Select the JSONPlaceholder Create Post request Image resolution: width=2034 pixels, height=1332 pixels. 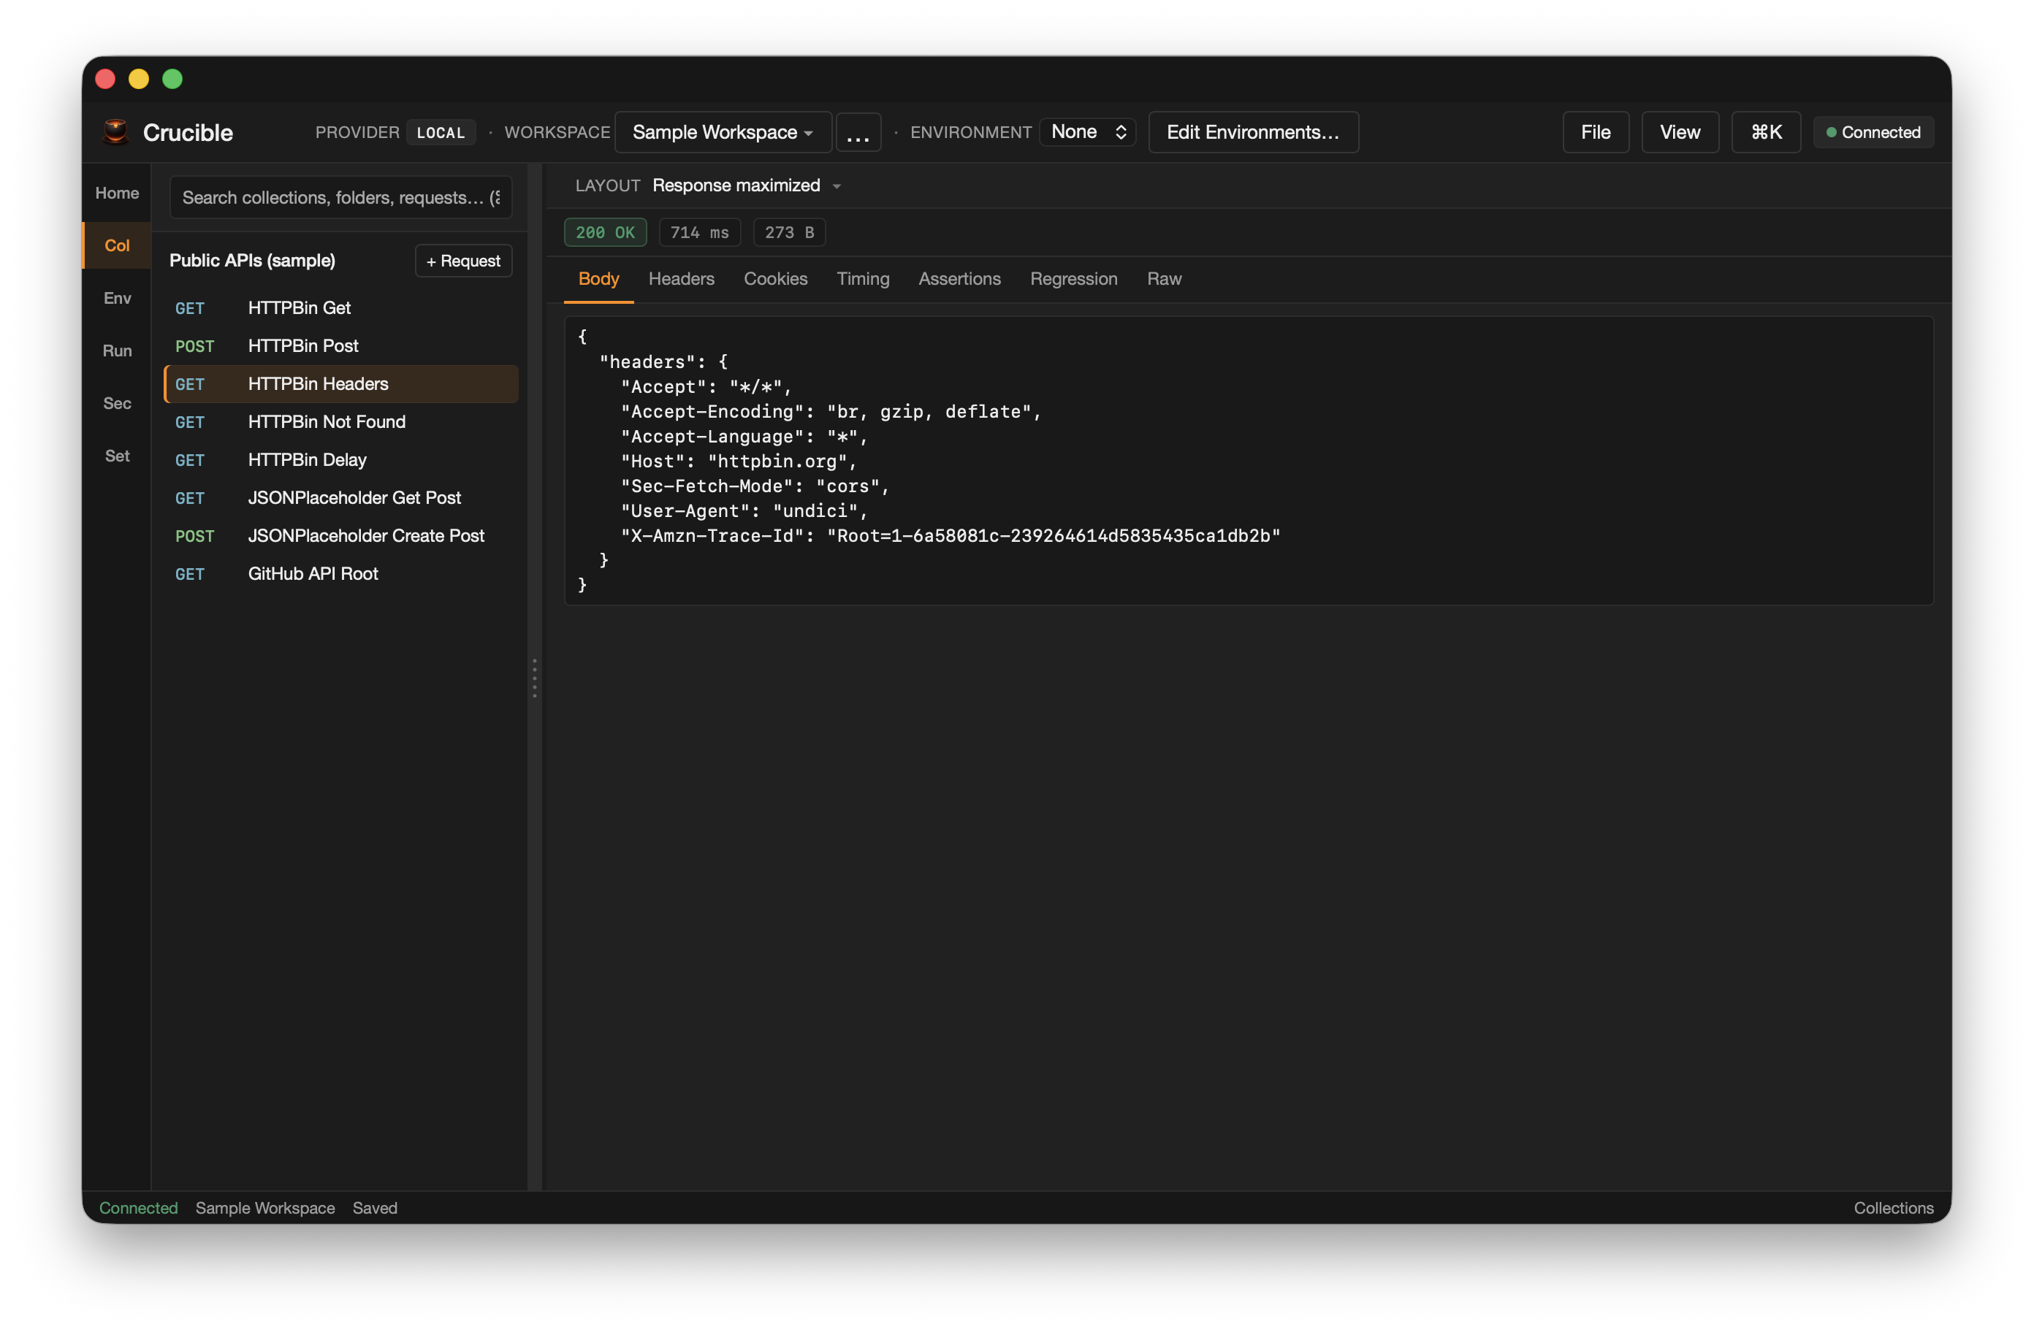click(341, 536)
